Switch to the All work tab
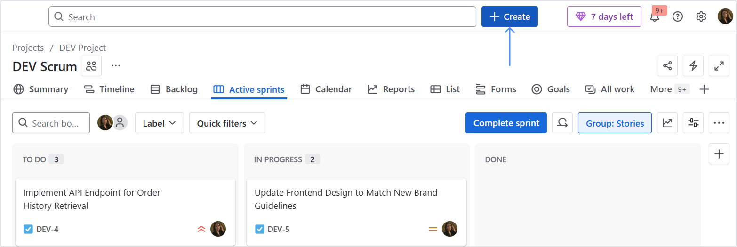 coord(609,89)
